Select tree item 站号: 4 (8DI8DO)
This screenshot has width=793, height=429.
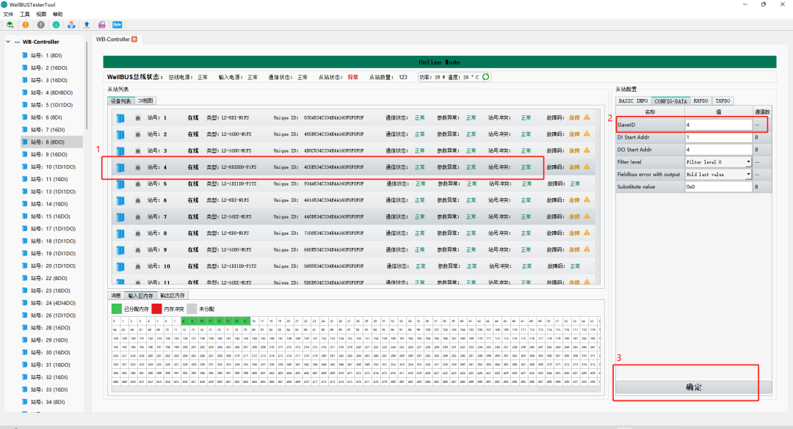51,93
